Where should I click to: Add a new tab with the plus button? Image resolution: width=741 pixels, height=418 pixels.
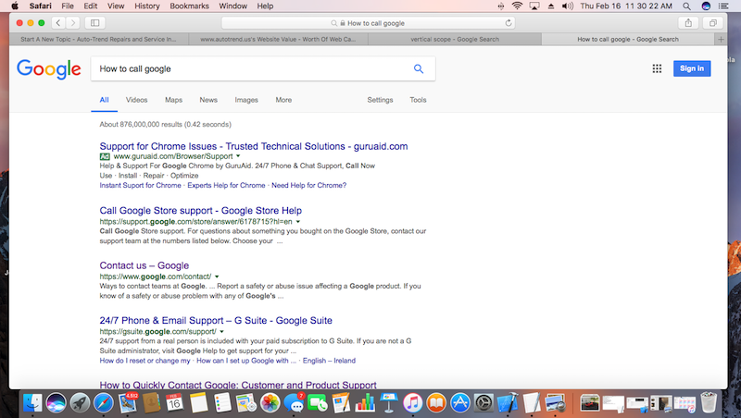pos(721,39)
